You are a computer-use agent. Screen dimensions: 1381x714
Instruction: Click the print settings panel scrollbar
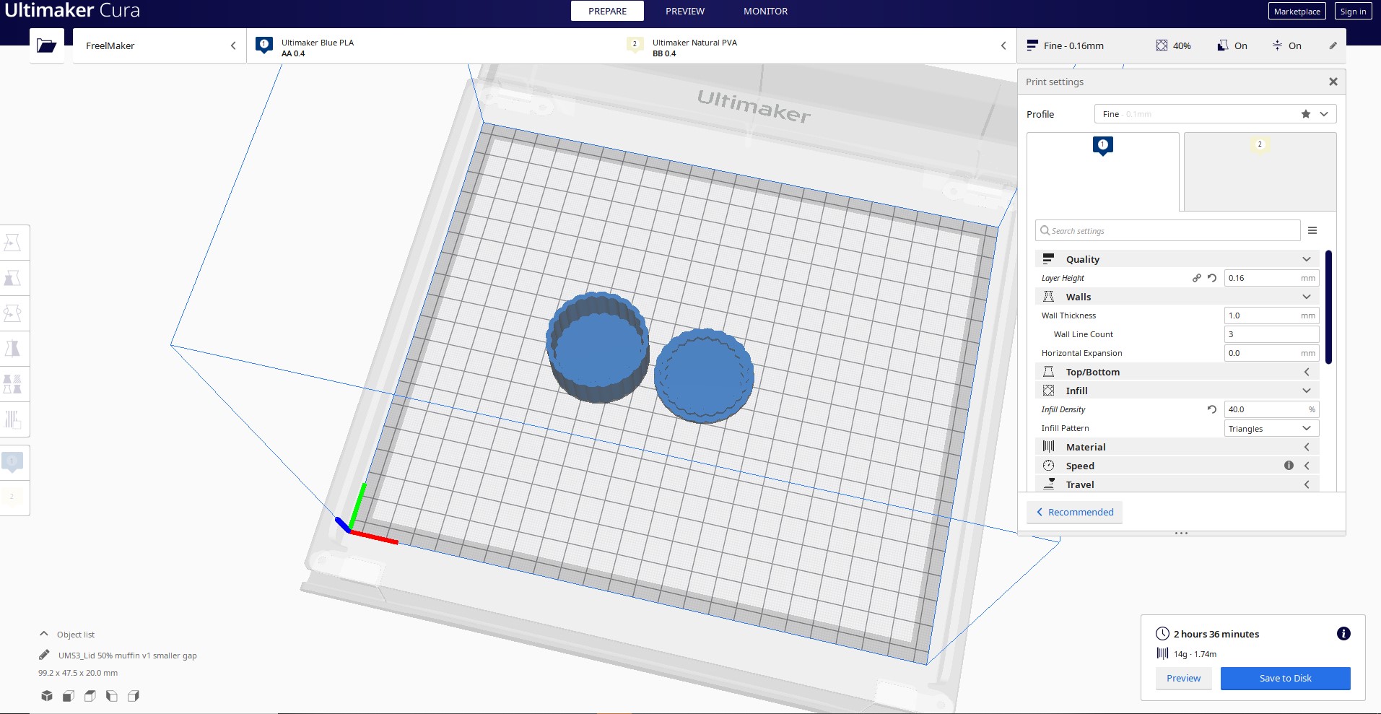[1328, 307]
